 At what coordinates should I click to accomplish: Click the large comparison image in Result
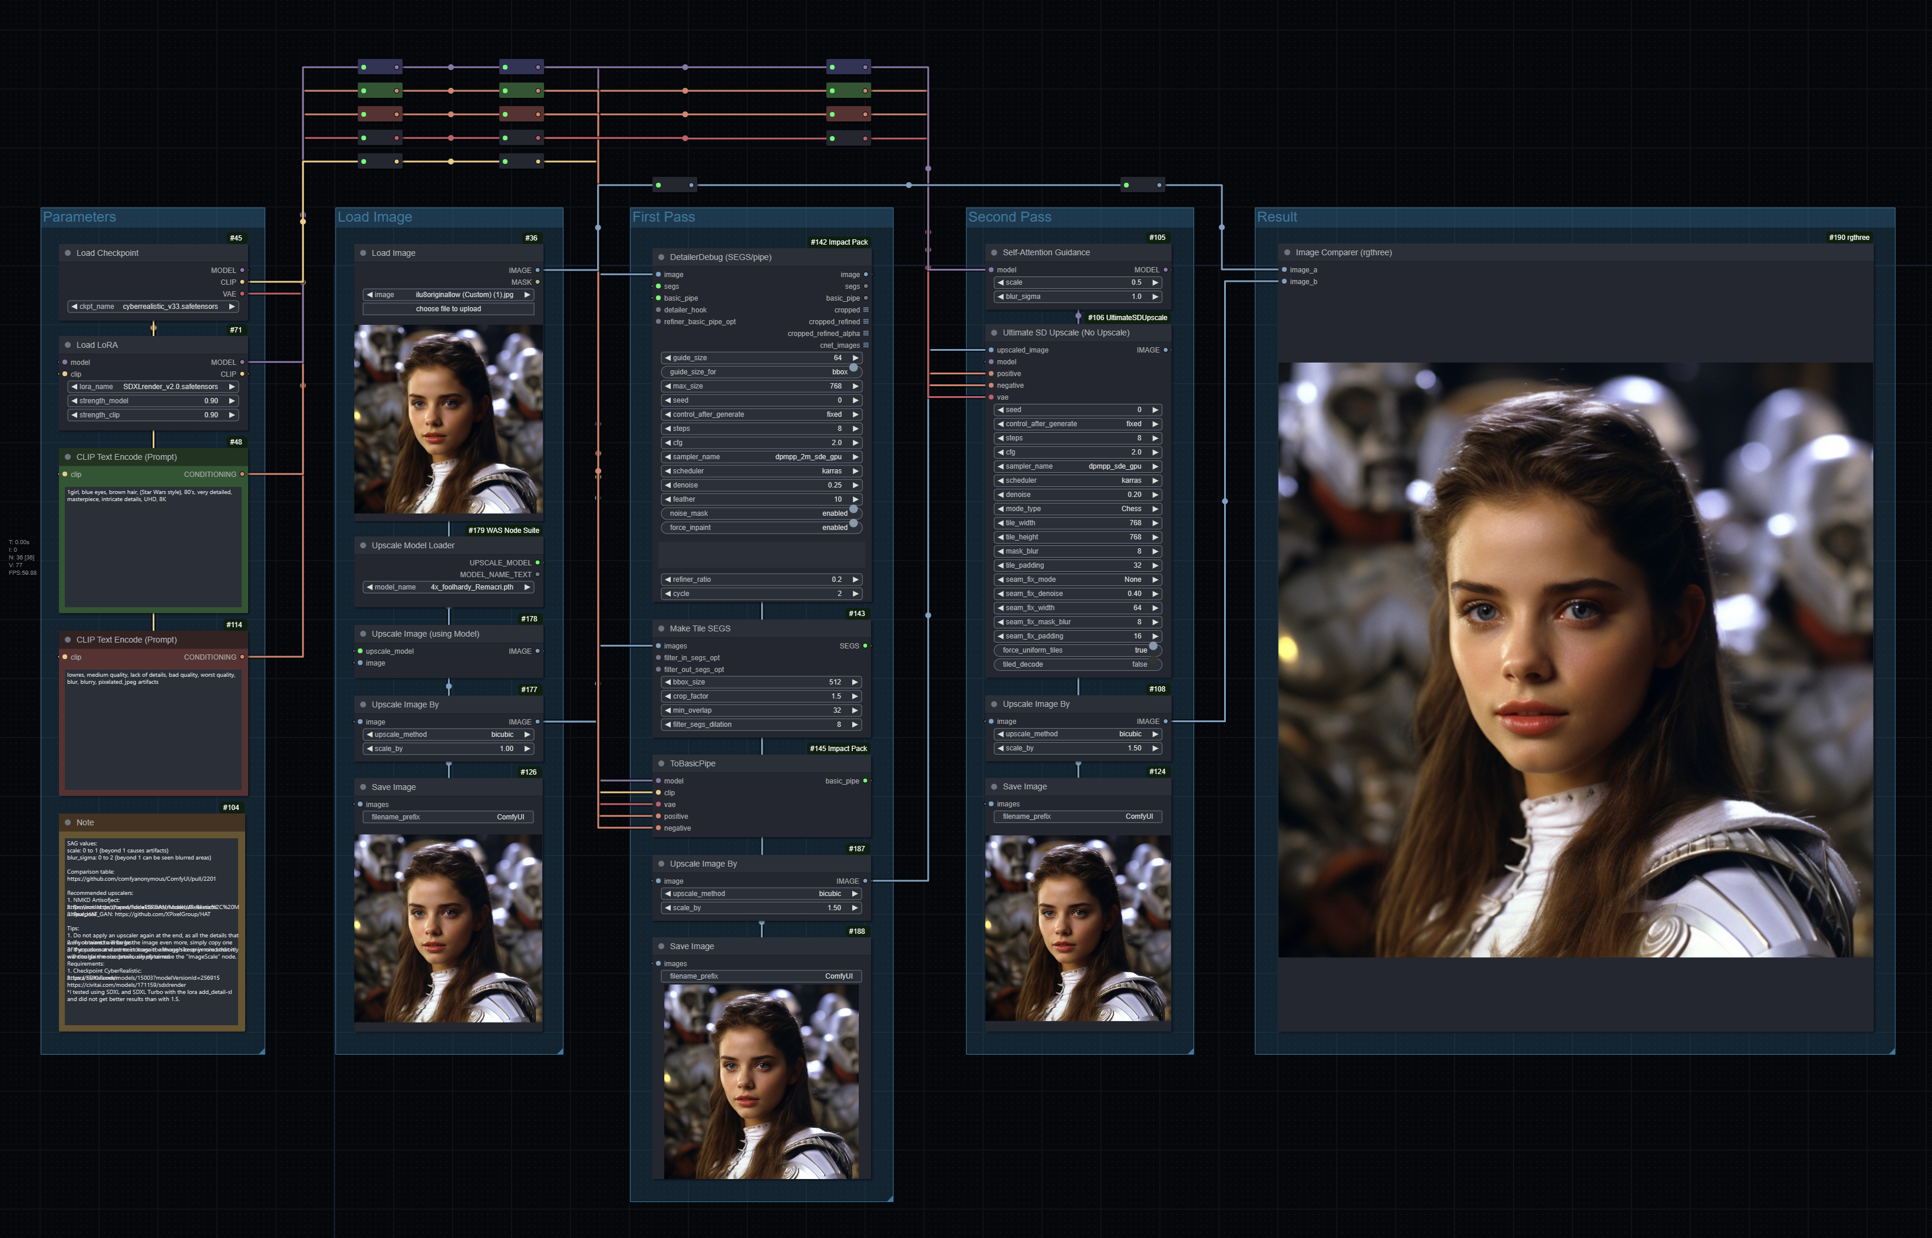[x=1574, y=659]
